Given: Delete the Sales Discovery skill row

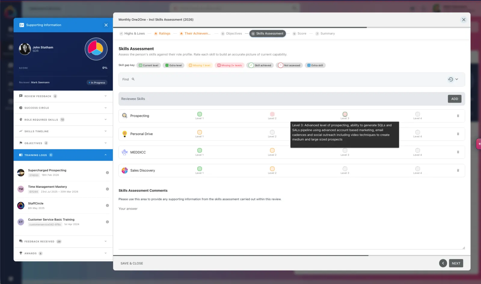Looking at the screenshot, I should pyautogui.click(x=458, y=170).
